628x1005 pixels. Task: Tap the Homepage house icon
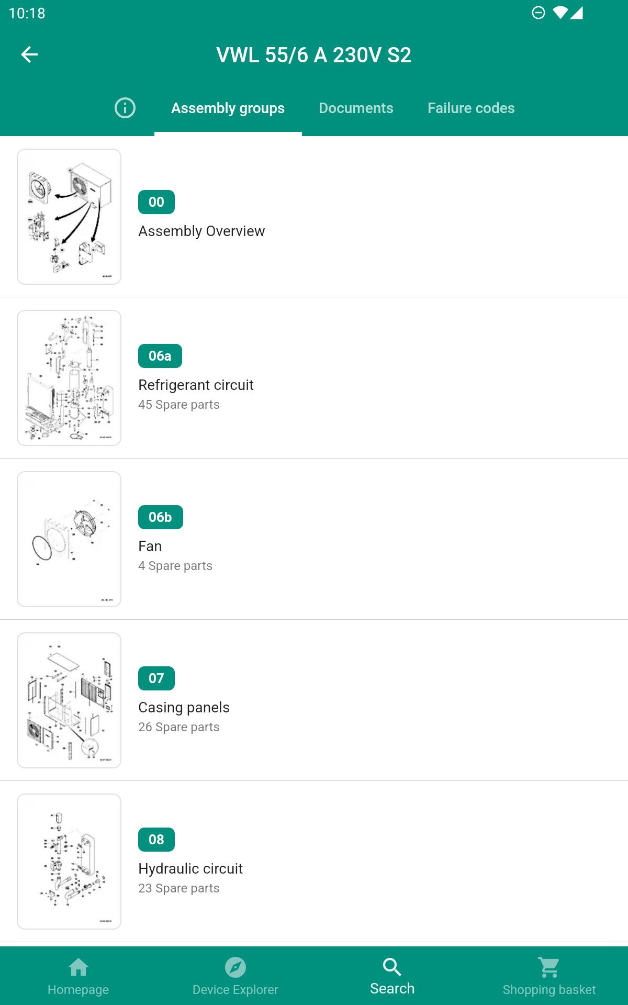78,967
